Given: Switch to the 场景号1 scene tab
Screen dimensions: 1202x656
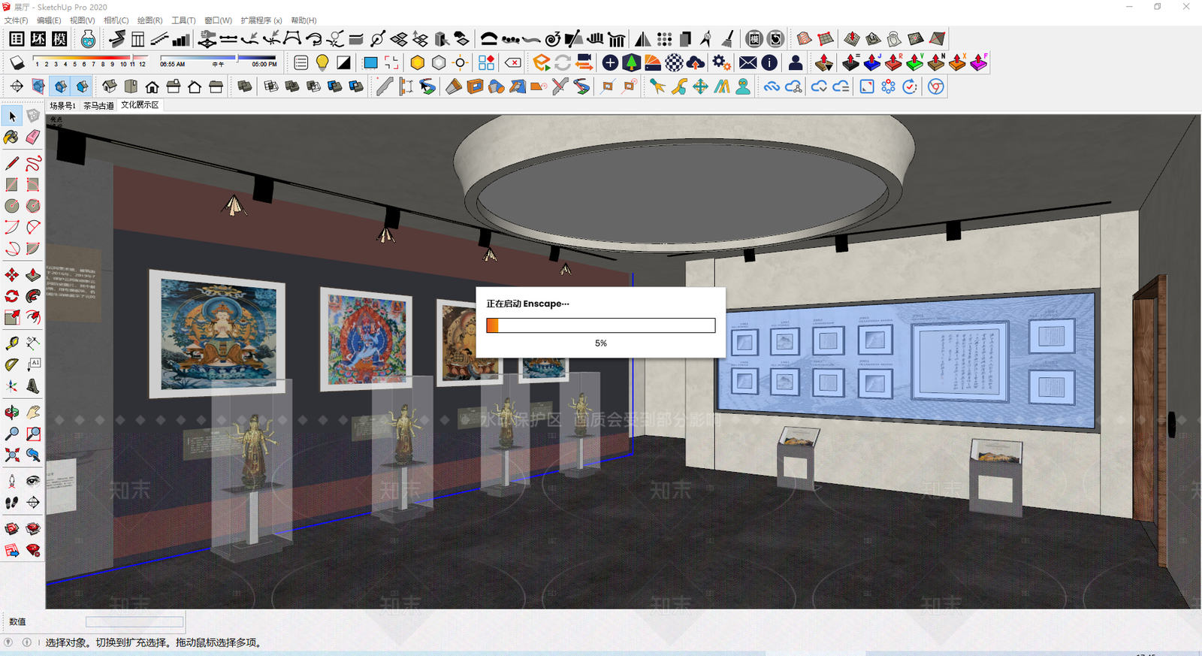Looking at the screenshot, I should pos(62,105).
